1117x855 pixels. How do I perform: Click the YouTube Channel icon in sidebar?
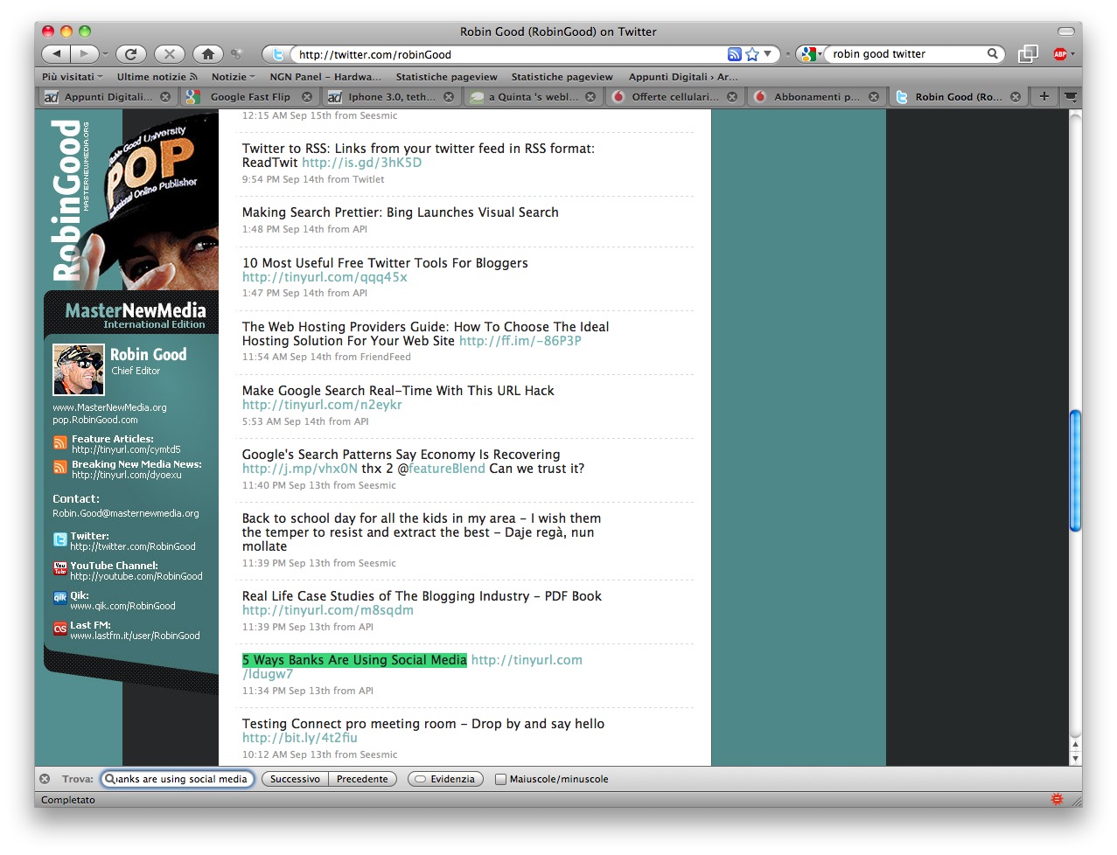point(59,568)
